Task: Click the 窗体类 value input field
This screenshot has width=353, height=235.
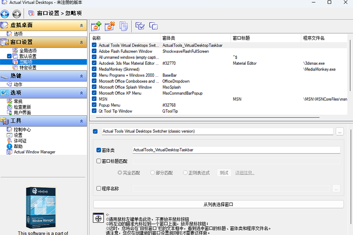Action: [x=237, y=150]
